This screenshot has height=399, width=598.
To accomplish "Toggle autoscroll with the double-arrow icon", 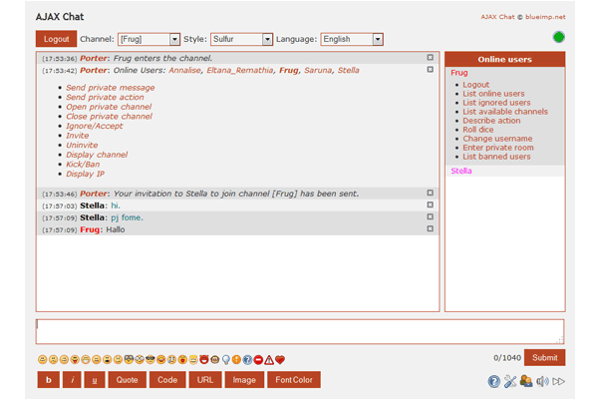I will [558, 381].
